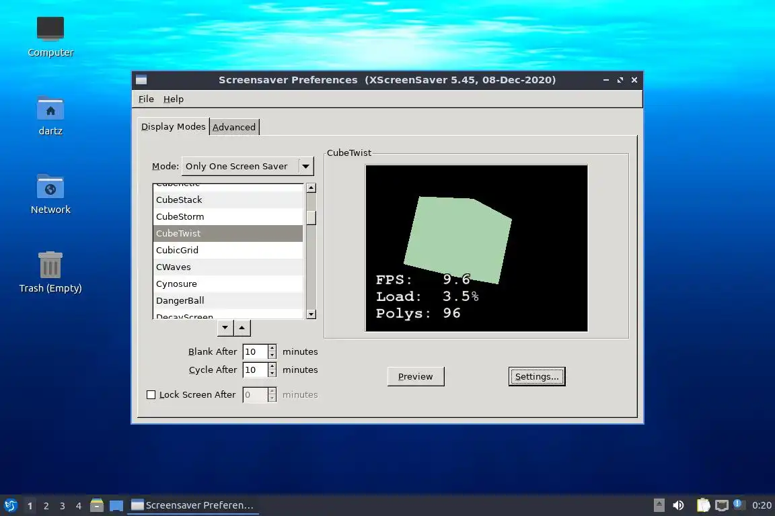
Task: Click the network monitor tray icon
Action: click(x=722, y=505)
